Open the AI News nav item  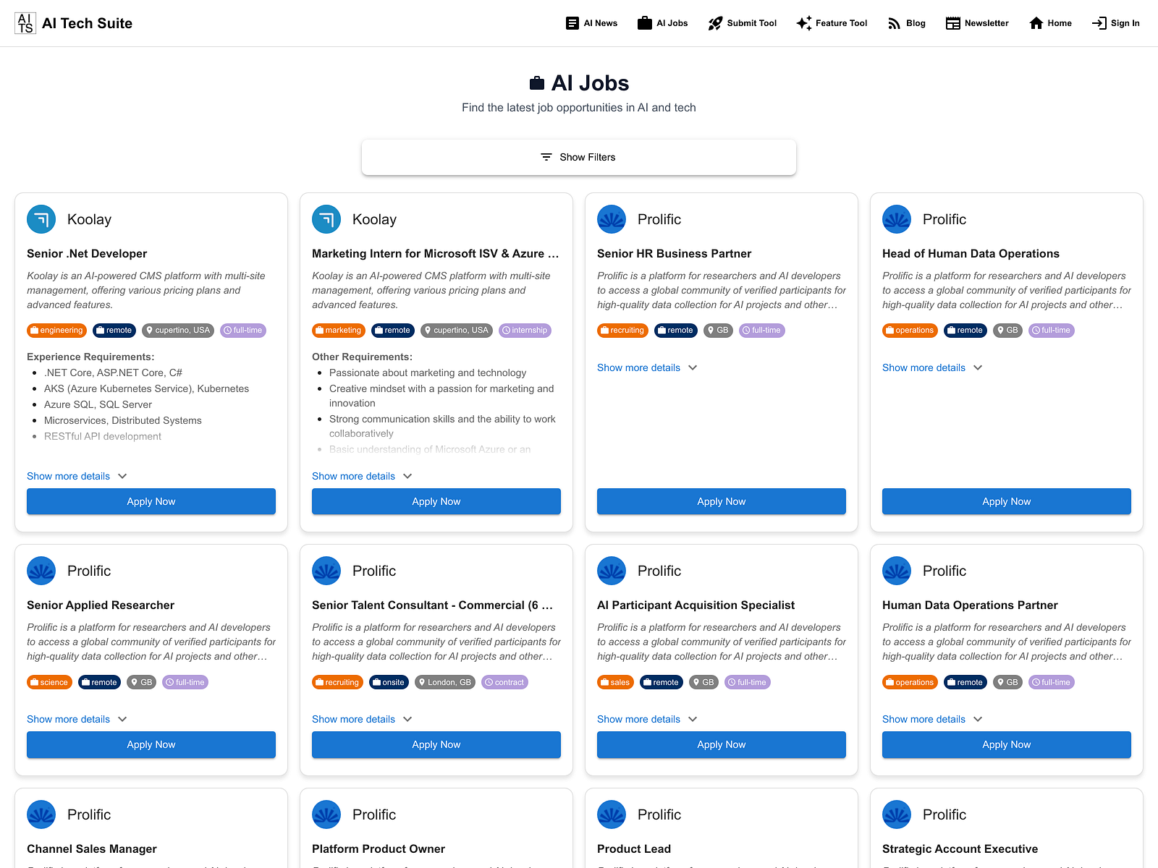(x=591, y=23)
